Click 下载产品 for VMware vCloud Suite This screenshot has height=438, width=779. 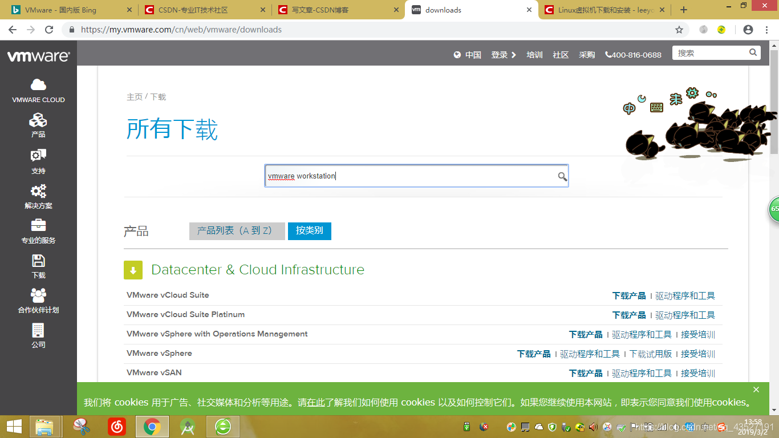(629, 296)
